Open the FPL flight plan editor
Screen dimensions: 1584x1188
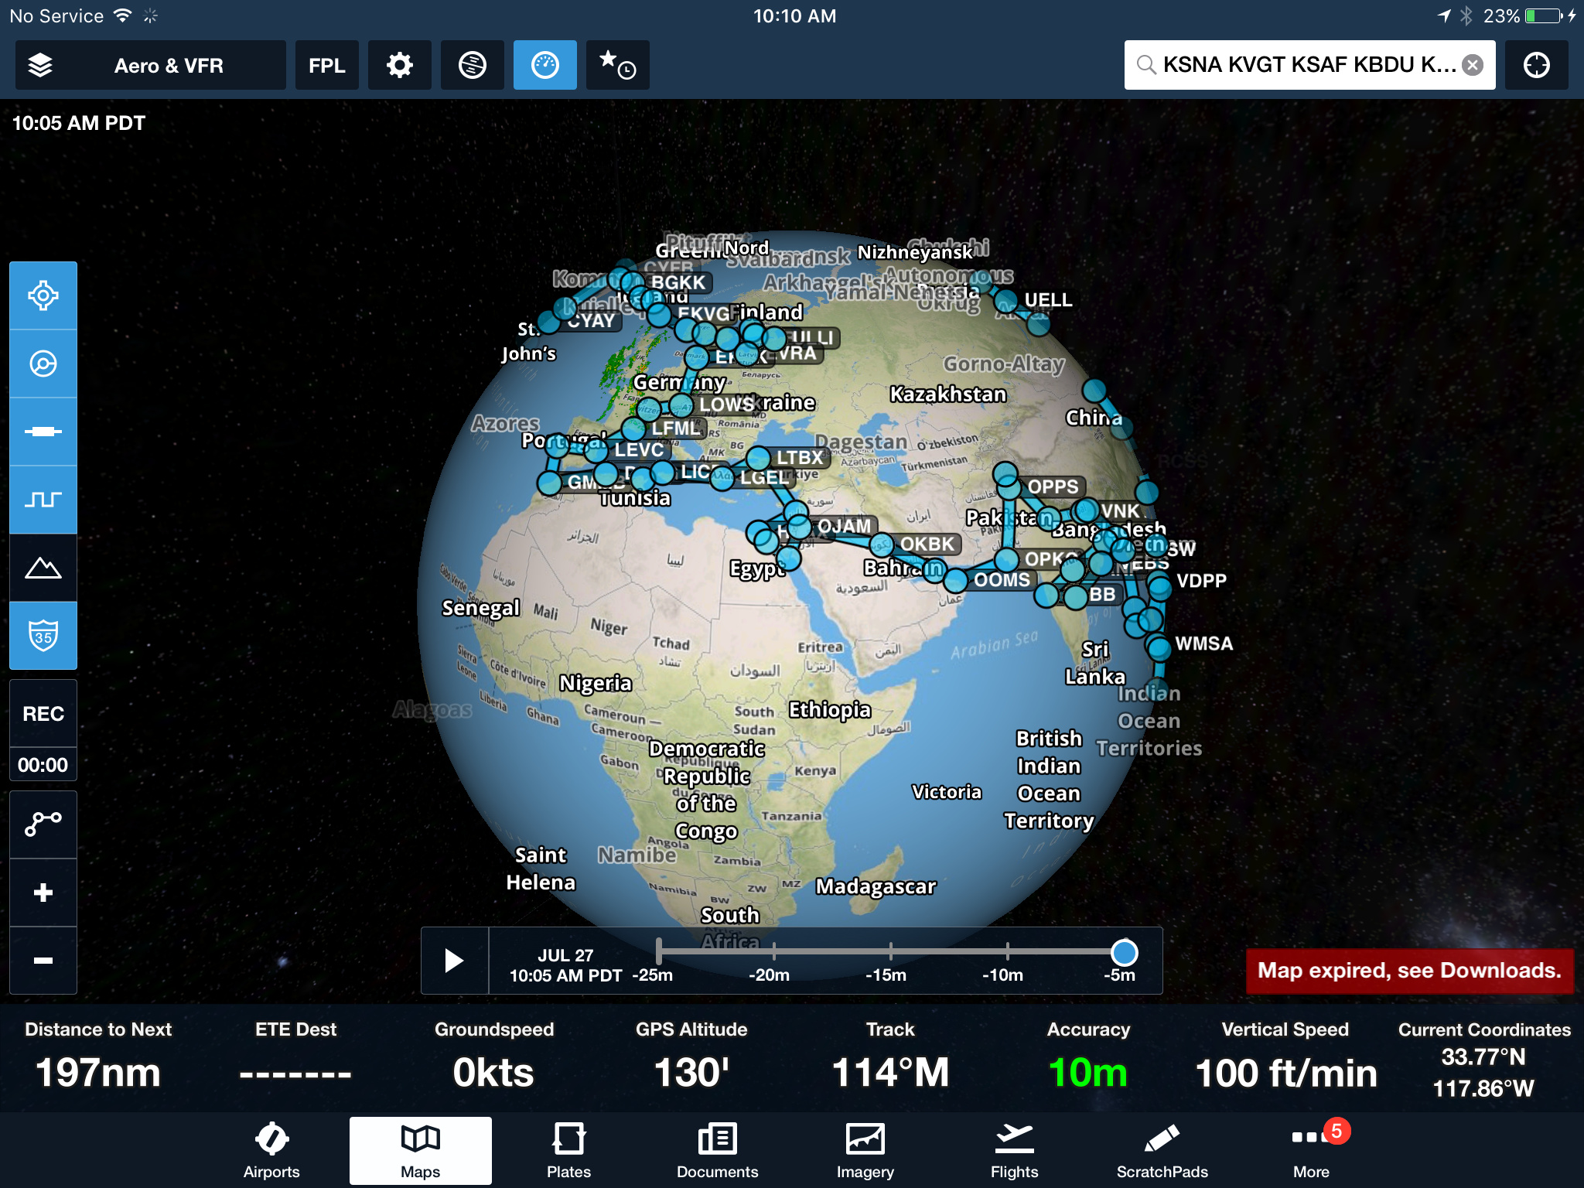tap(326, 65)
